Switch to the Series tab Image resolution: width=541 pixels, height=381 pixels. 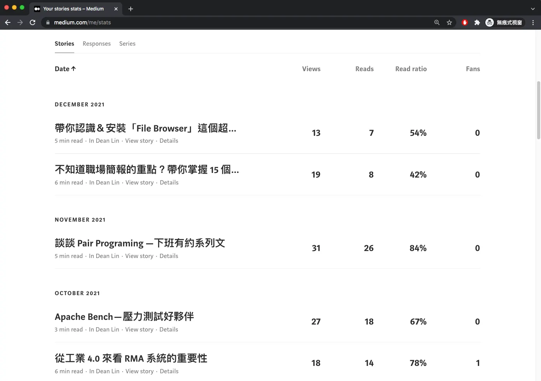tap(127, 44)
